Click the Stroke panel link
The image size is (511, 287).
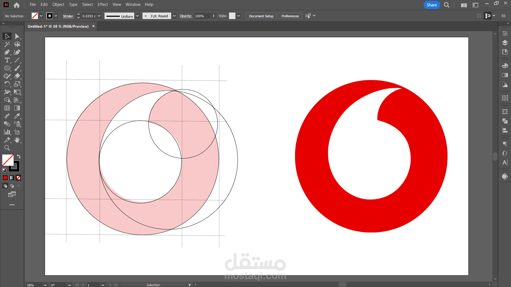(68, 16)
